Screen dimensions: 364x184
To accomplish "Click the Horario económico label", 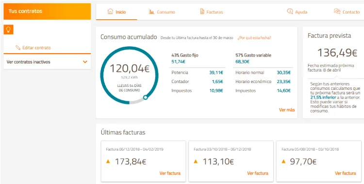I will pyautogui.click(x=253, y=82).
